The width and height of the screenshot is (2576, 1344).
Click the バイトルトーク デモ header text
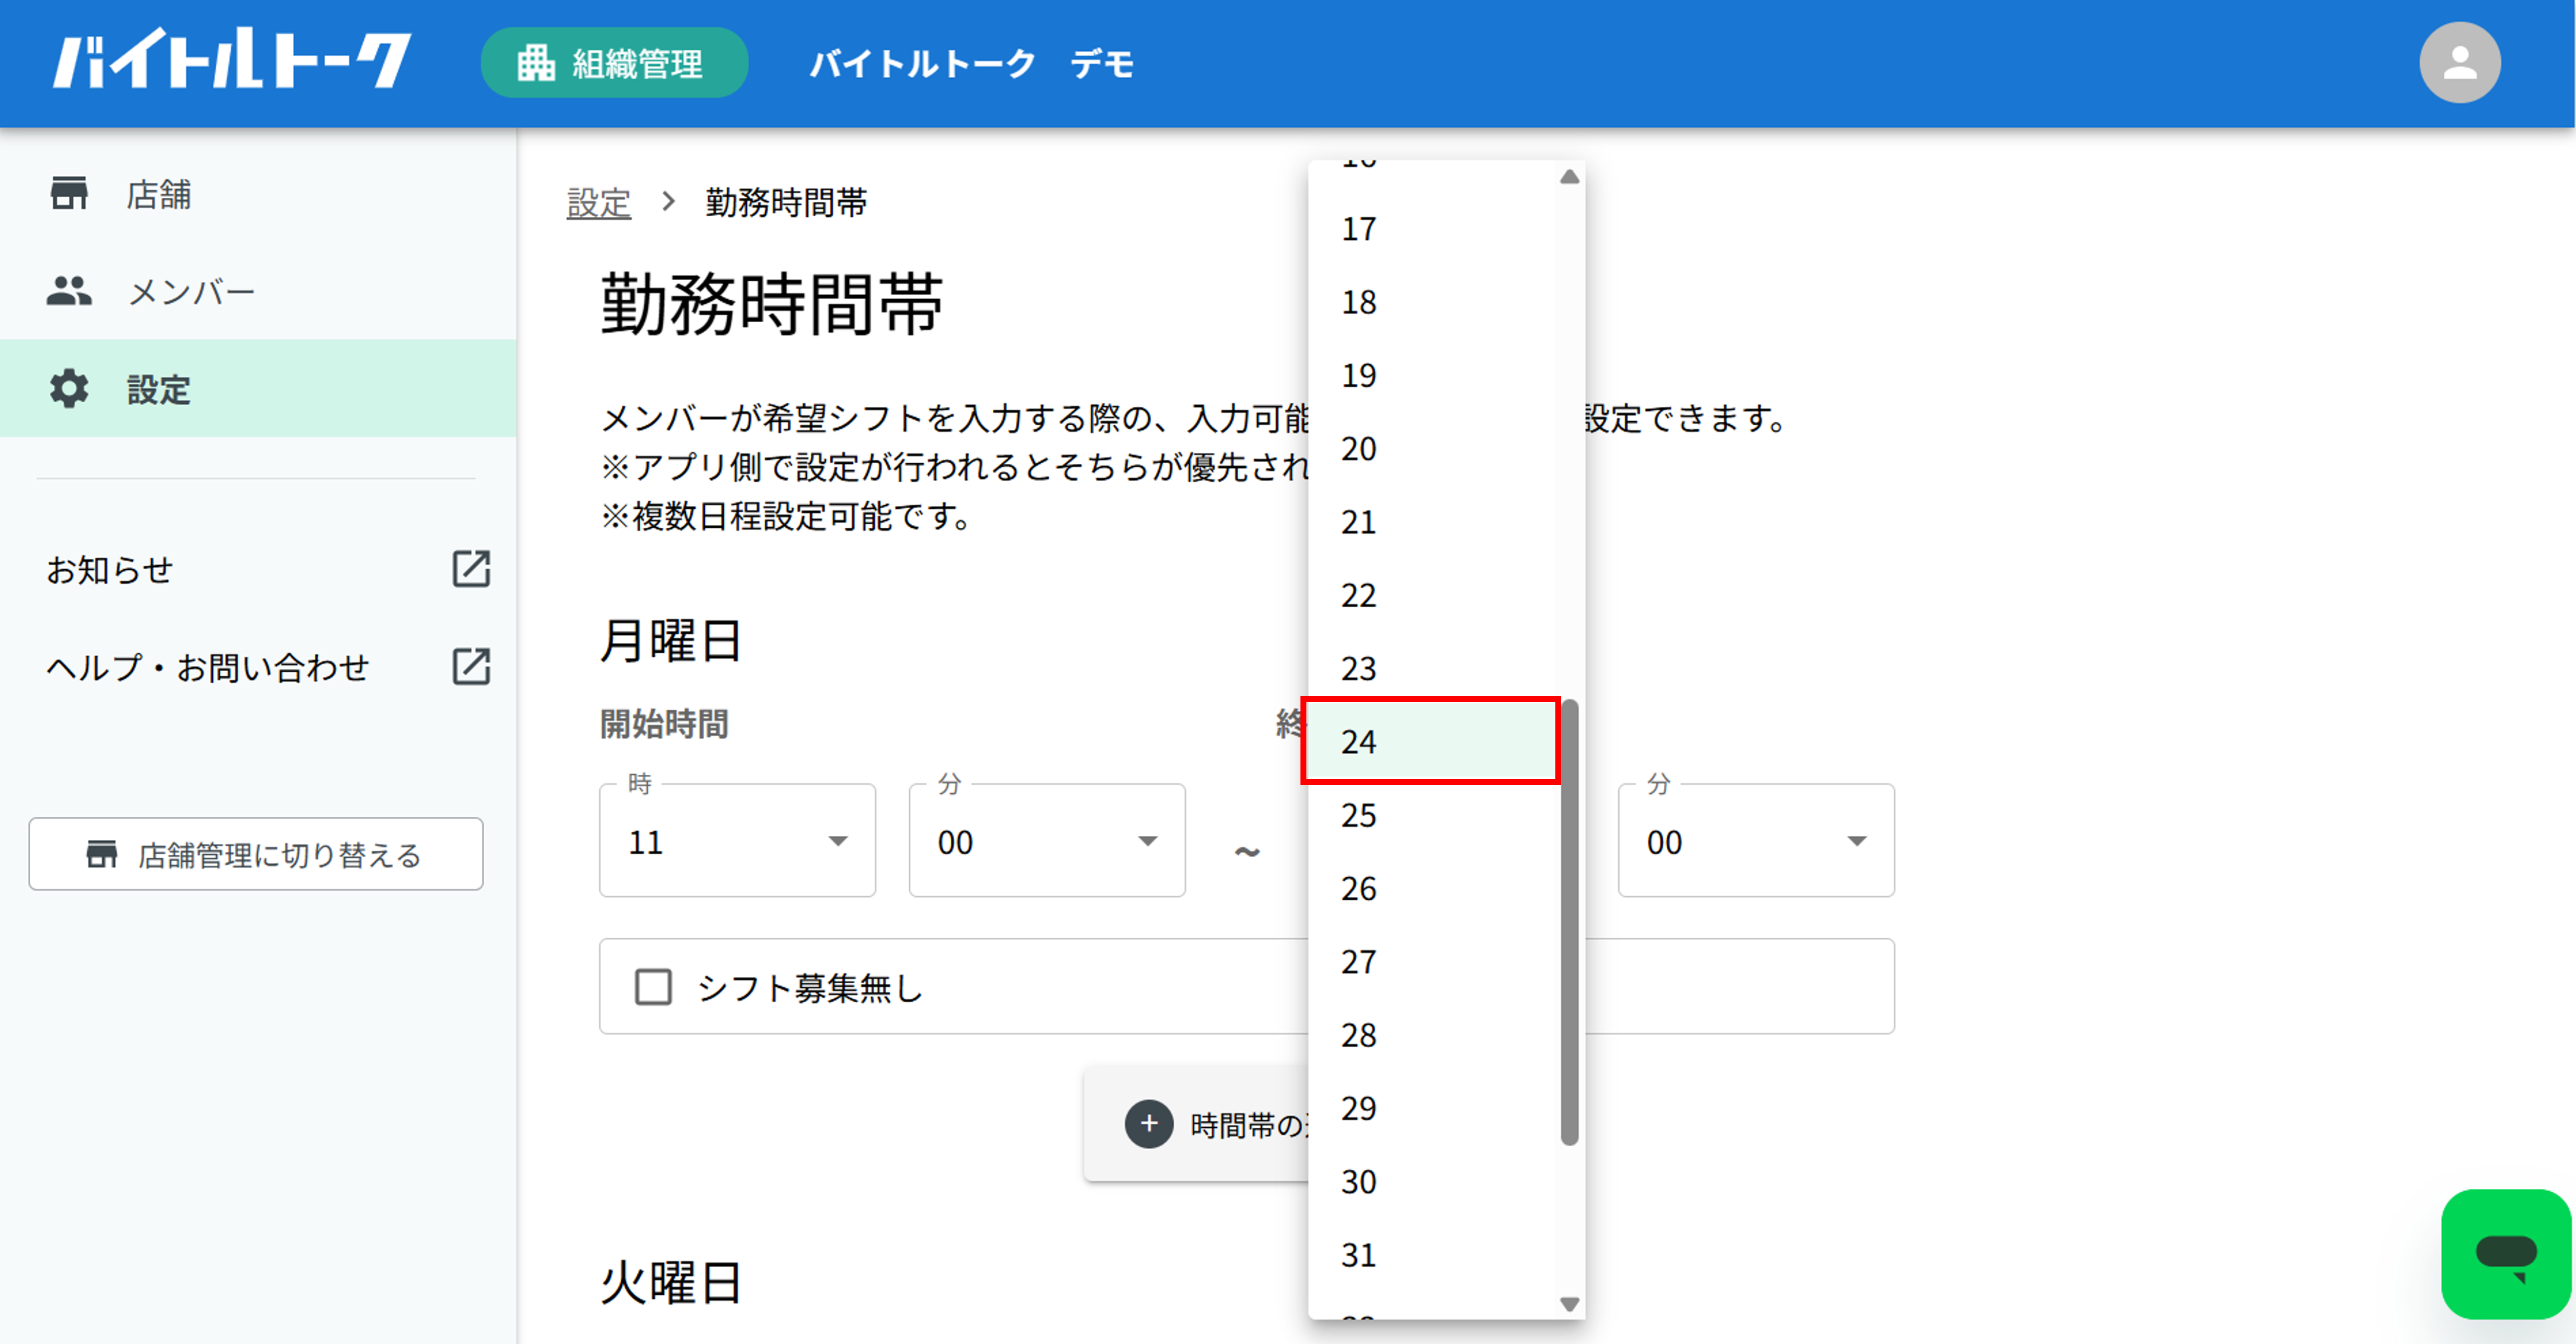point(971,64)
